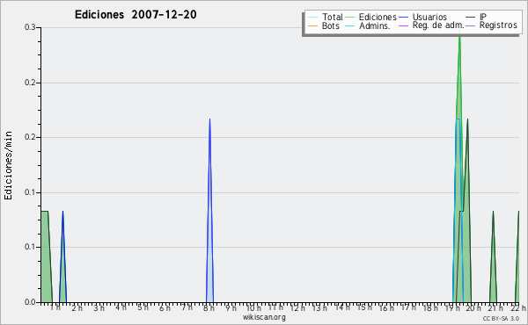Click the green plateau at the chart's start
The height and width of the screenshot is (325, 528).
click(x=46, y=256)
